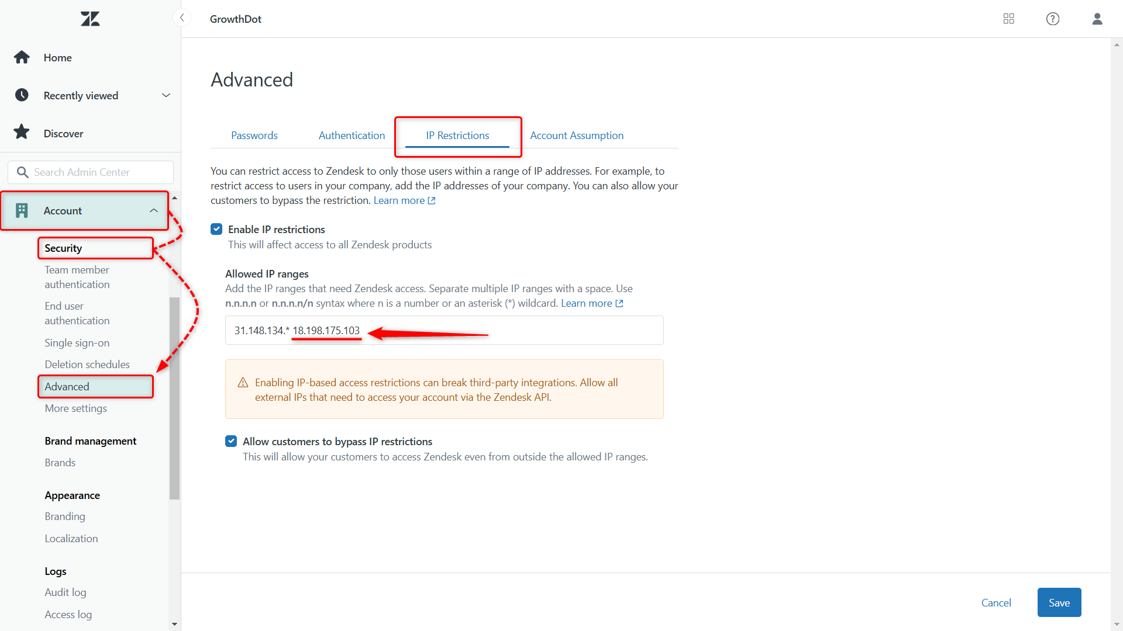Click the user profile avatar icon
The image size is (1123, 631).
pyautogui.click(x=1097, y=19)
